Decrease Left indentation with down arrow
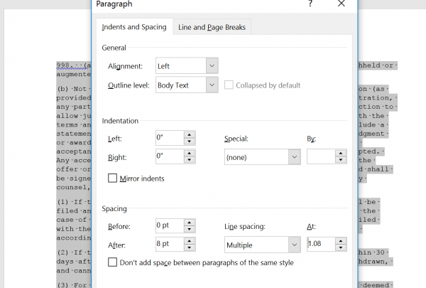This screenshot has width=426, height=288. pyautogui.click(x=190, y=142)
